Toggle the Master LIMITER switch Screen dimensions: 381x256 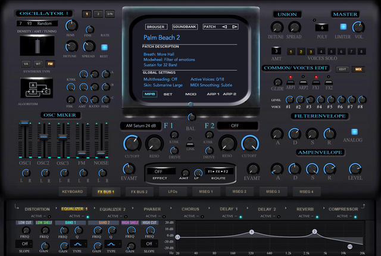tap(343, 27)
